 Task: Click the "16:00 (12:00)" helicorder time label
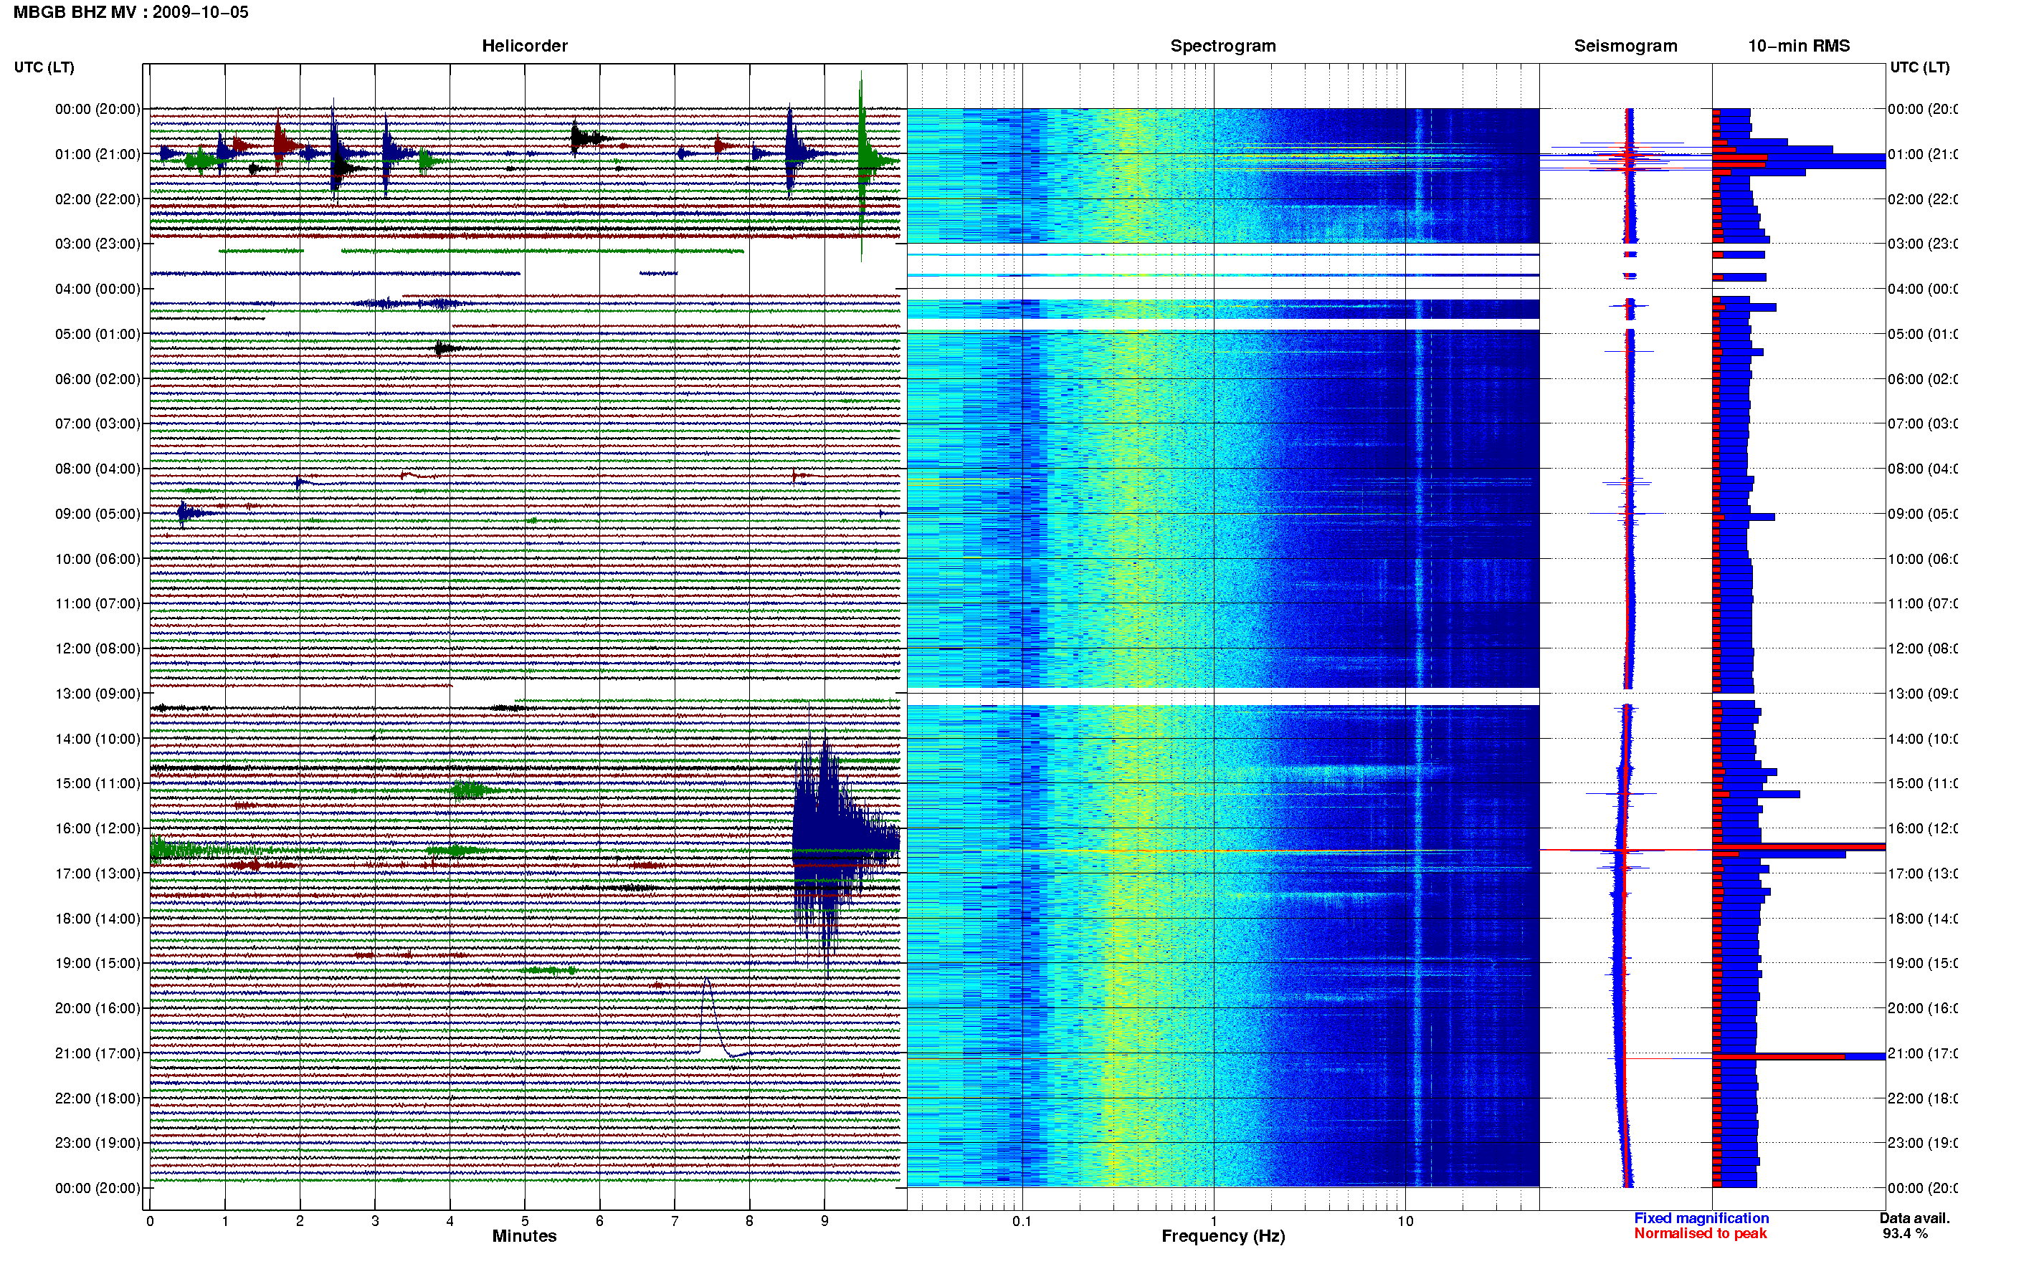tap(98, 828)
